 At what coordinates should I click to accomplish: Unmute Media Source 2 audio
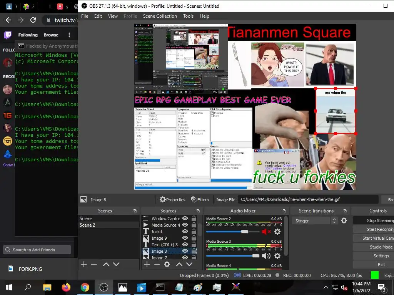(x=266, y=232)
